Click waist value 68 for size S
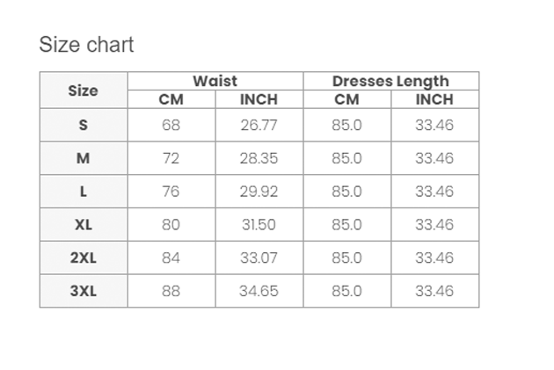 171,125
